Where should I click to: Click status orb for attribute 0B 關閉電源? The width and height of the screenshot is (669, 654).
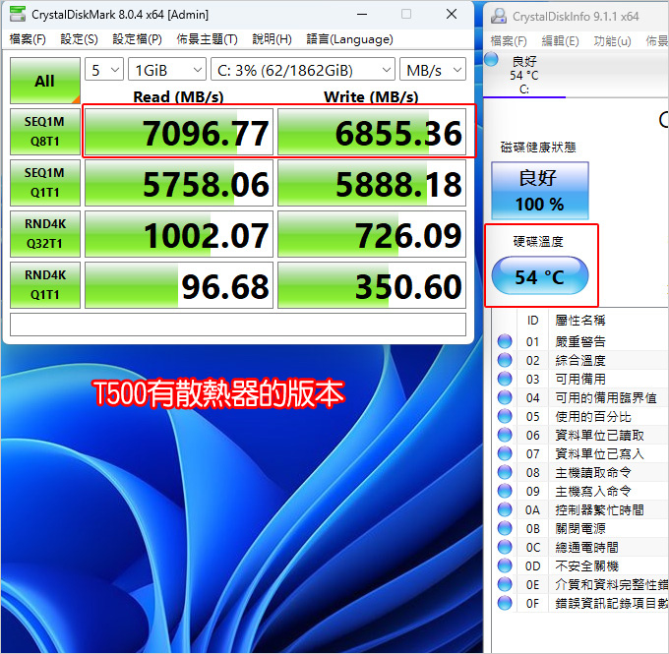pos(505,528)
